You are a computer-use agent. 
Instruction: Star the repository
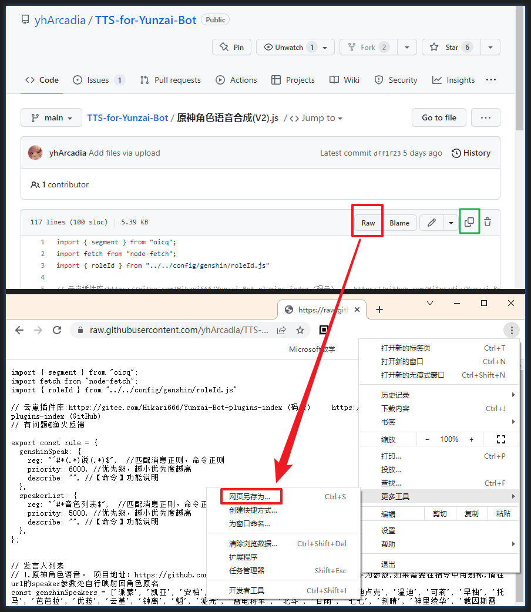coord(451,47)
